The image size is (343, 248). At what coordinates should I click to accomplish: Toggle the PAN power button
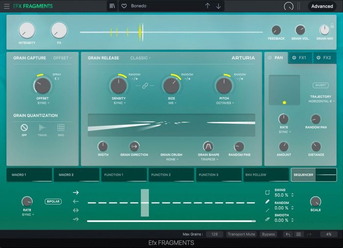[269, 58]
